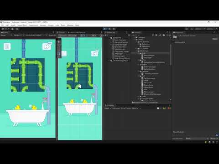Image resolution: width=219 pixels, height=164 pixels.
Task: Open the File menu
Action: 2,25
